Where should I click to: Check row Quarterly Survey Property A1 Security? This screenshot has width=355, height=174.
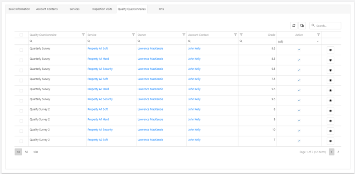coord(21,70)
